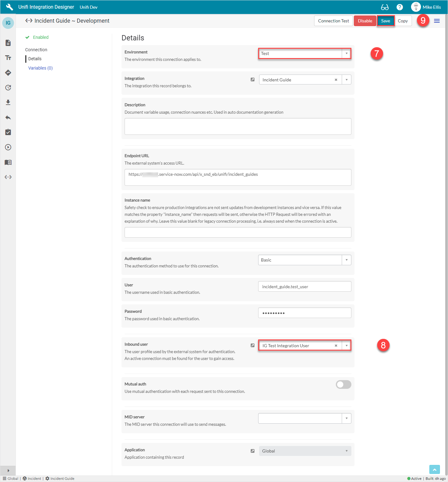The width and height of the screenshot is (448, 482).
Task: Click the scroll-to-top arrow button
Action: pyautogui.click(x=434, y=470)
